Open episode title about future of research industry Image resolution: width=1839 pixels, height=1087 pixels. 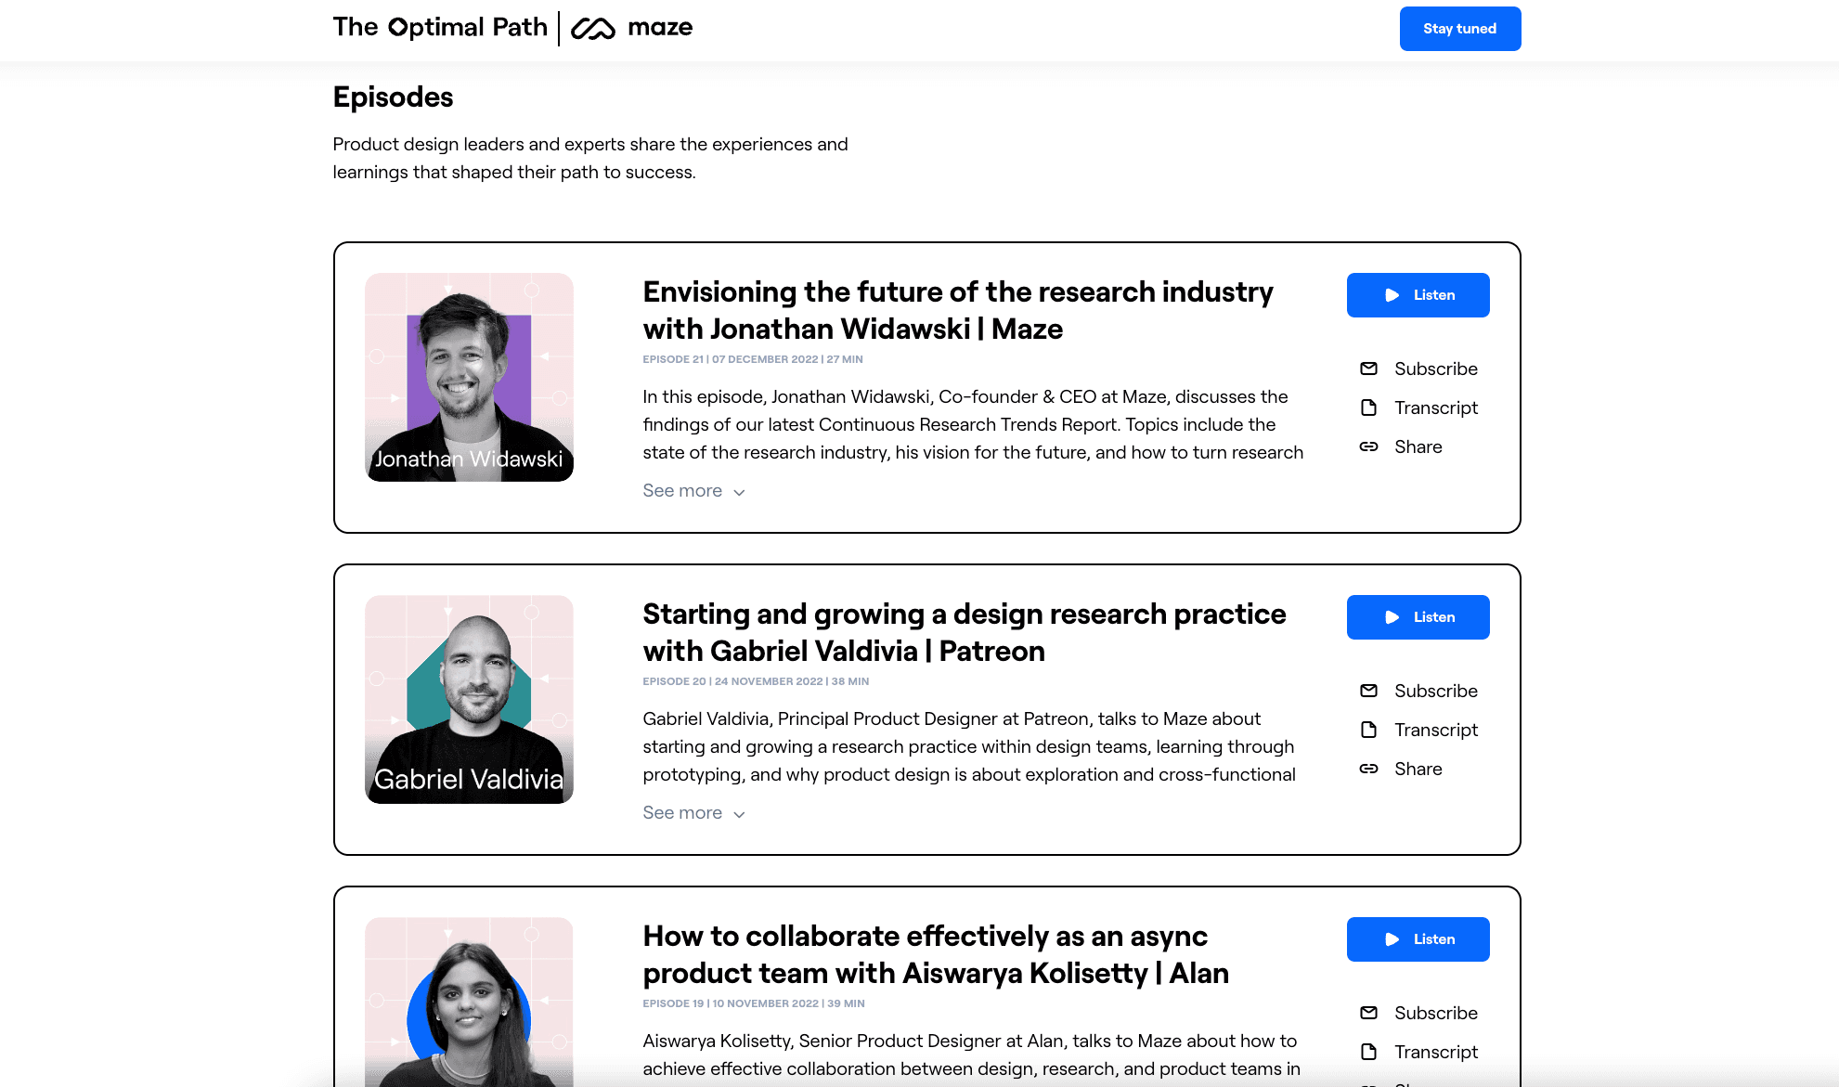957,310
